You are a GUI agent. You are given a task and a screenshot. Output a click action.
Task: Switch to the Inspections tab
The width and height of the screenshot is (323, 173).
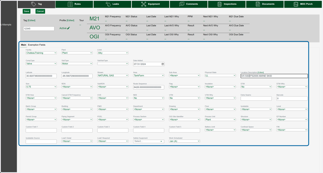227,4
